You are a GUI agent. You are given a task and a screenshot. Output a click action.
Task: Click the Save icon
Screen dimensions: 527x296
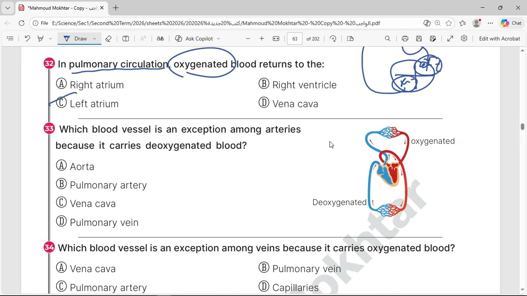(419, 39)
